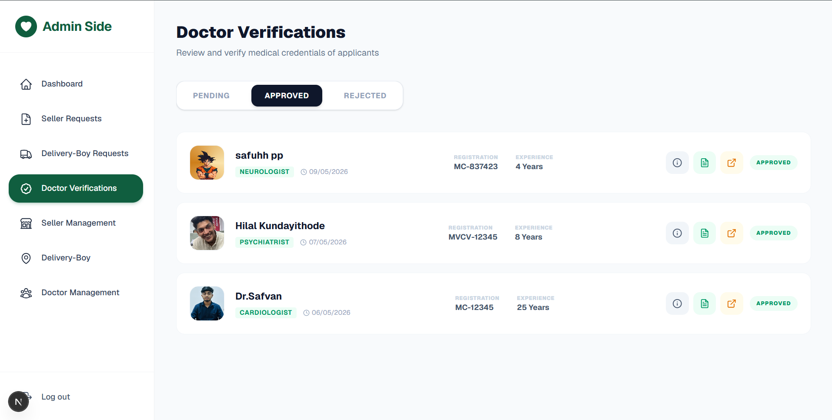The width and height of the screenshot is (832, 420).
Task: Click the info icon for Dr.Safvan
Action: point(677,303)
